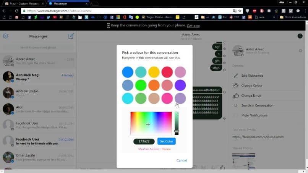Image resolution: width=308 pixels, height=173 pixels.
Task: Open the Mauf for Android link
Action: 149,149
